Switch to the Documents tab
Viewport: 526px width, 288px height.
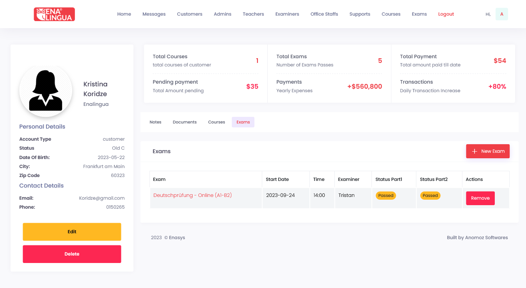point(184,122)
